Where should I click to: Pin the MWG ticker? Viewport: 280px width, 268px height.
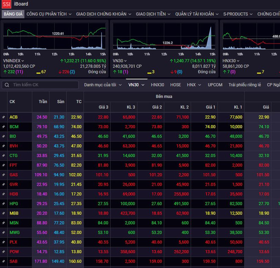click(x=3, y=232)
